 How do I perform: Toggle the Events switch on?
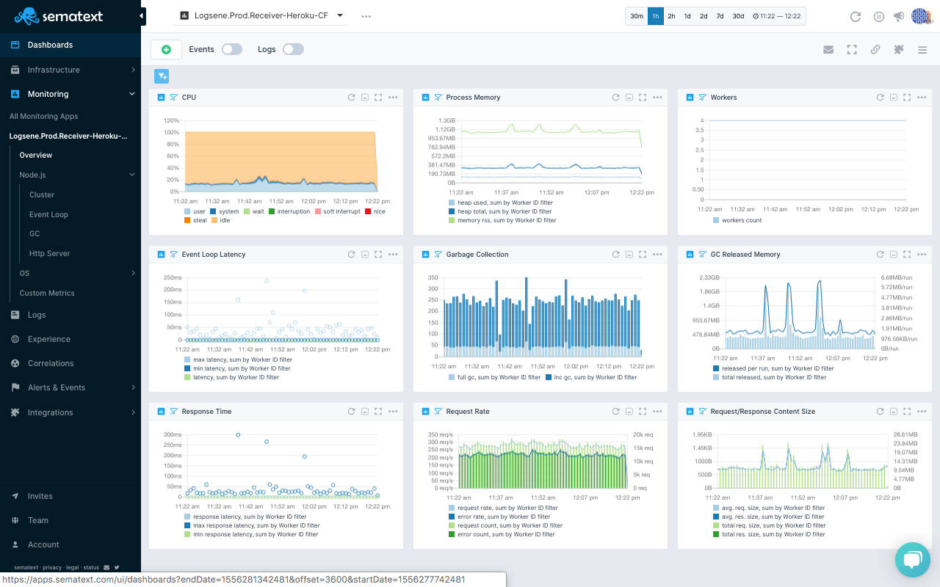coord(232,49)
